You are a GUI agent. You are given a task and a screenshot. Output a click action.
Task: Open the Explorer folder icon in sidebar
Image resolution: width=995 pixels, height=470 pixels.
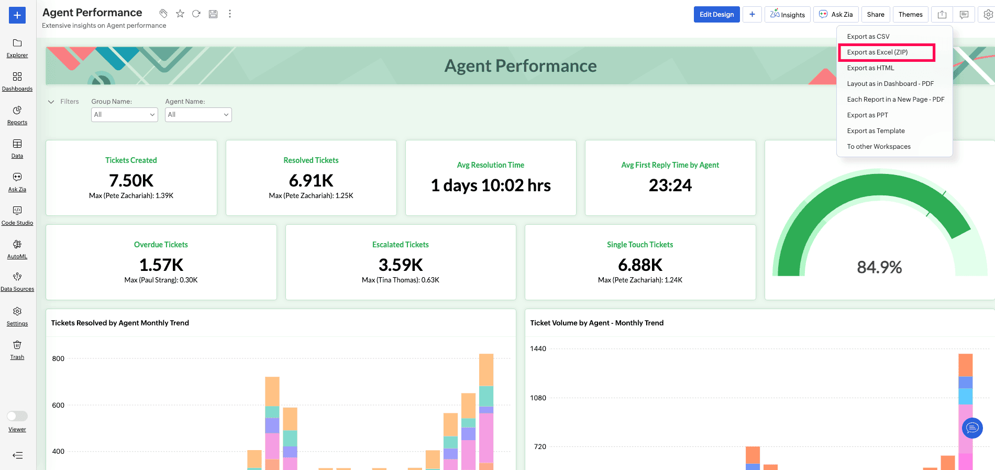coord(17,43)
